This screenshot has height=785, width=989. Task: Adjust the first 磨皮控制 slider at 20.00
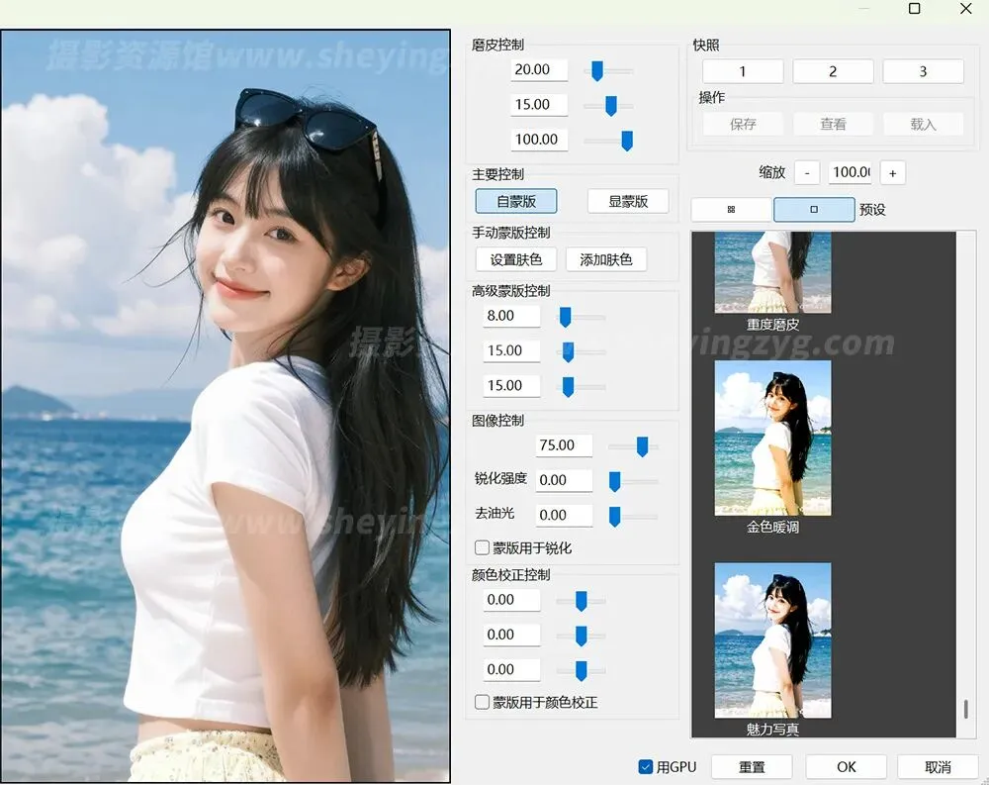597,70
